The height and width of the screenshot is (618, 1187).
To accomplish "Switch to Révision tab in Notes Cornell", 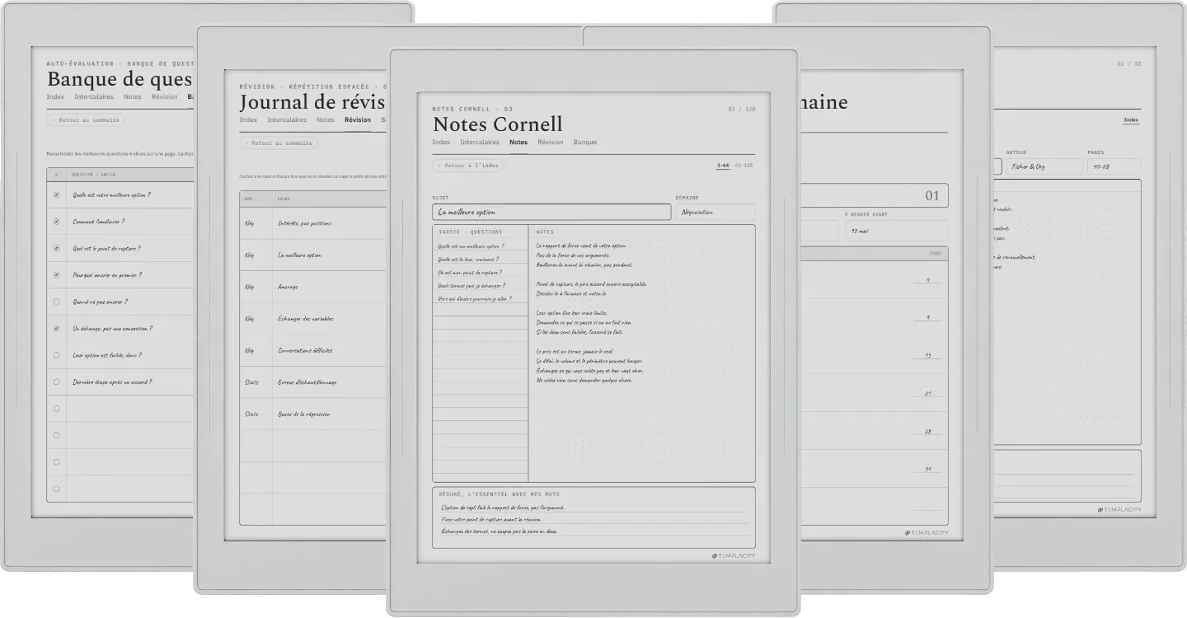I will (x=551, y=143).
